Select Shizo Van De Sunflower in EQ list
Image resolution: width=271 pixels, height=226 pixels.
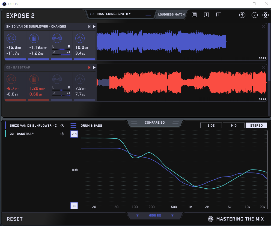(x=33, y=126)
